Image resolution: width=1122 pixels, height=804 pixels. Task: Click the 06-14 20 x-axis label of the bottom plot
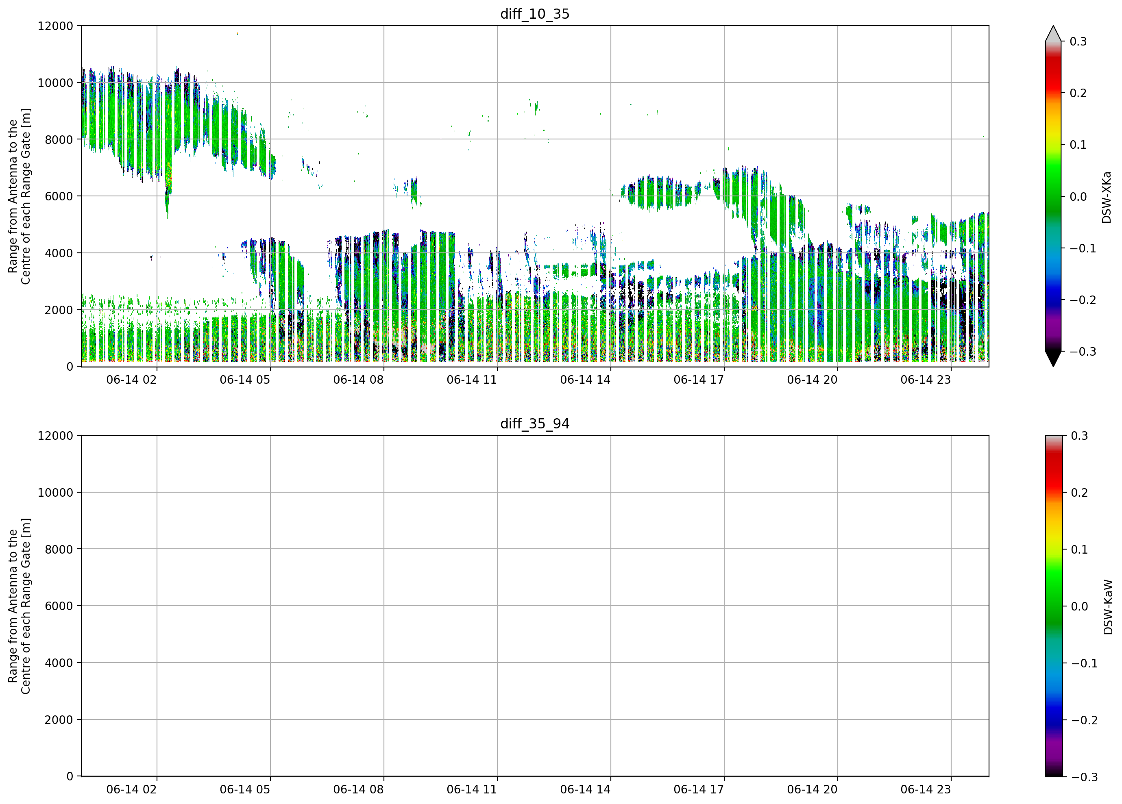tap(812, 790)
